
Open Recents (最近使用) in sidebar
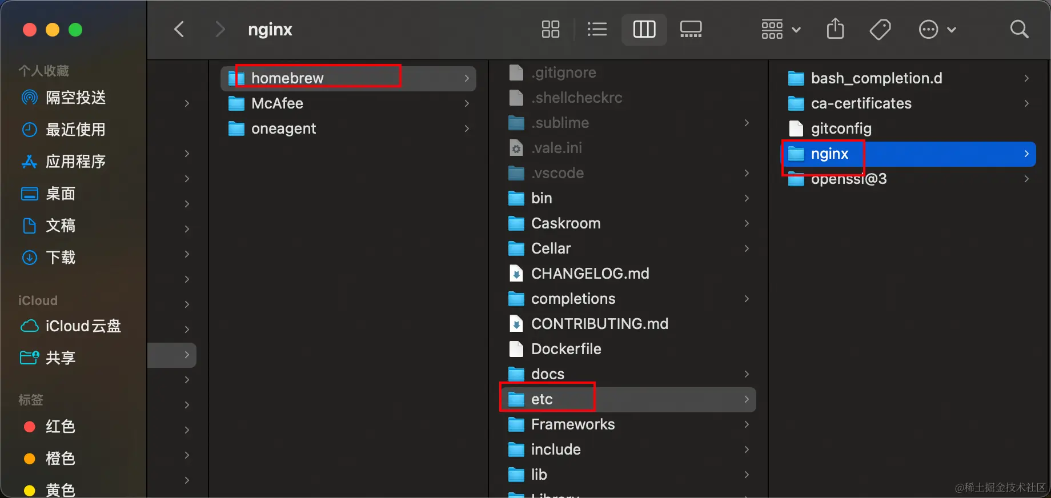tap(75, 130)
